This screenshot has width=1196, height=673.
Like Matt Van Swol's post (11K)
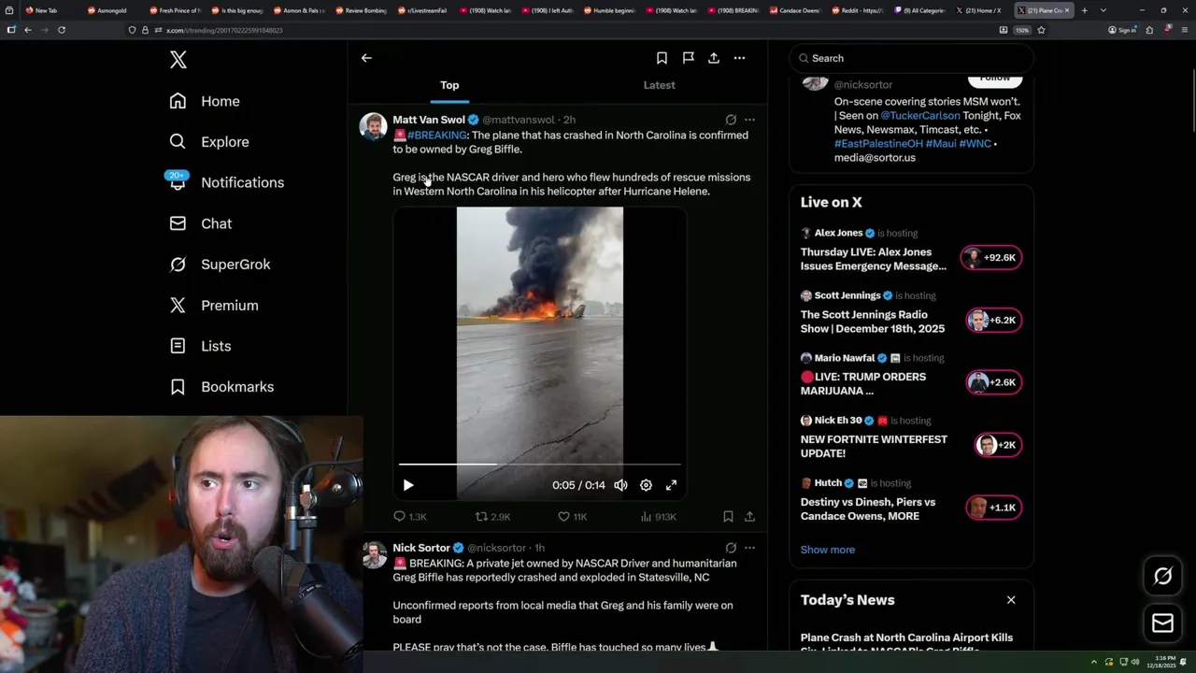click(572, 516)
